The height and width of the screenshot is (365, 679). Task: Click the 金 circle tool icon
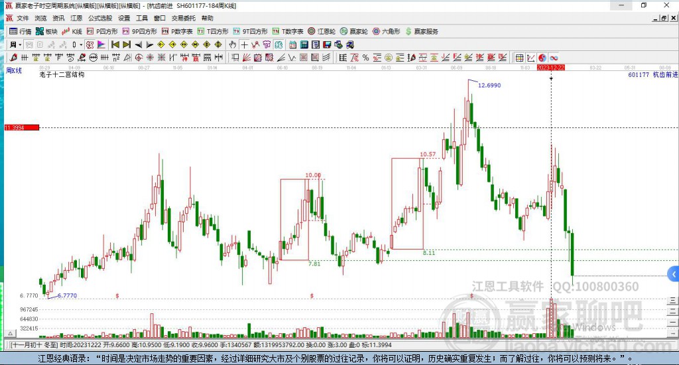pos(389,58)
